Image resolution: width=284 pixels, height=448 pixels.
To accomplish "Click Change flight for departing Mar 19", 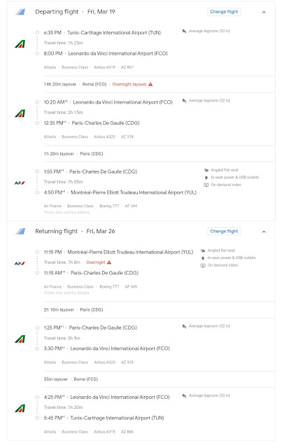I will [x=224, y=12].
